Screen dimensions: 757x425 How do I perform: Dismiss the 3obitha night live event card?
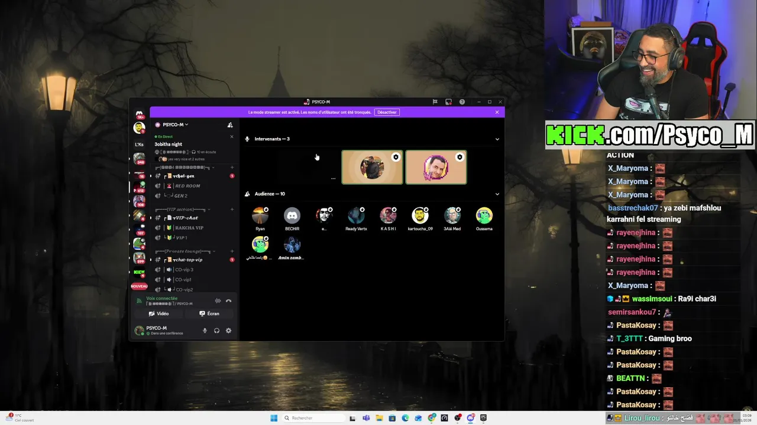click(232, 137)
